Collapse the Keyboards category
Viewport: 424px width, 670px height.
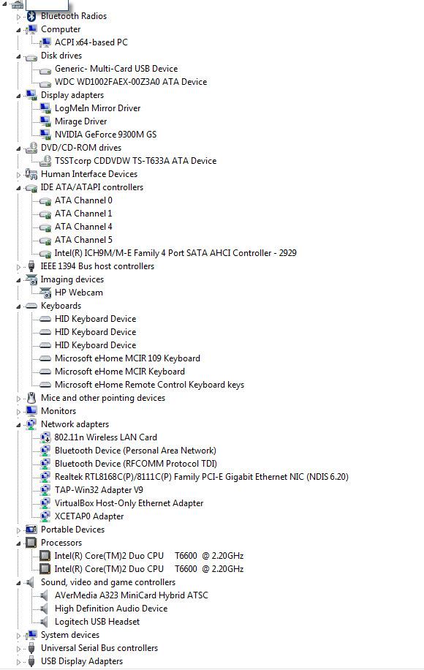click(18, 306)
